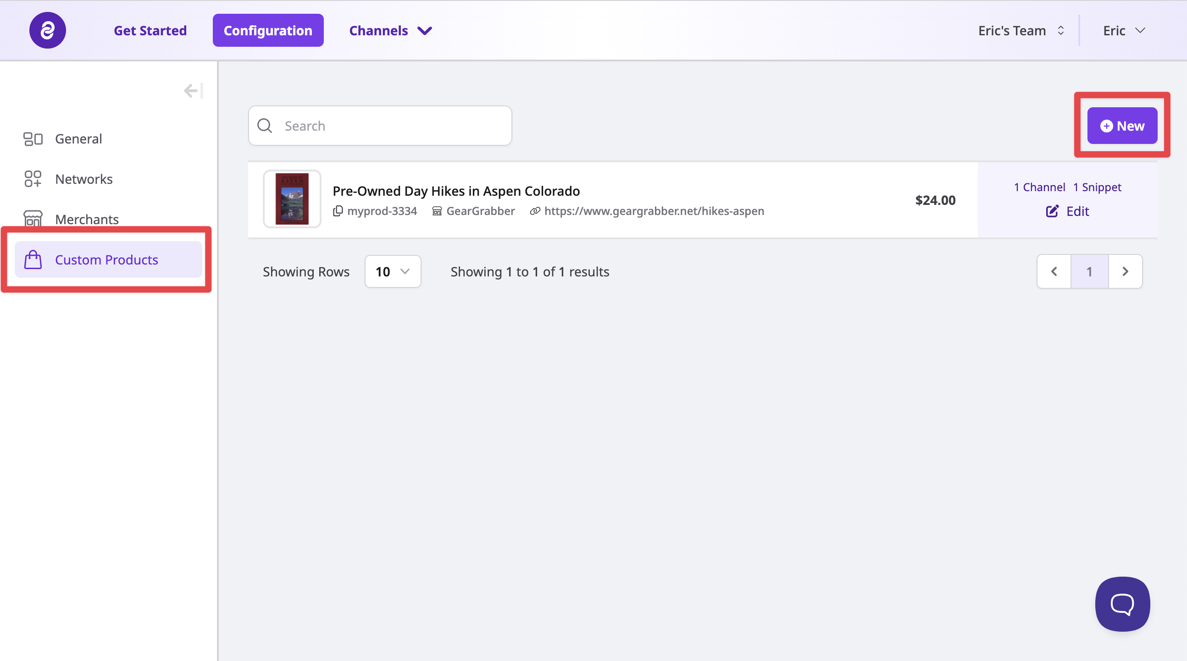Go to next results page

point(1125,271)
